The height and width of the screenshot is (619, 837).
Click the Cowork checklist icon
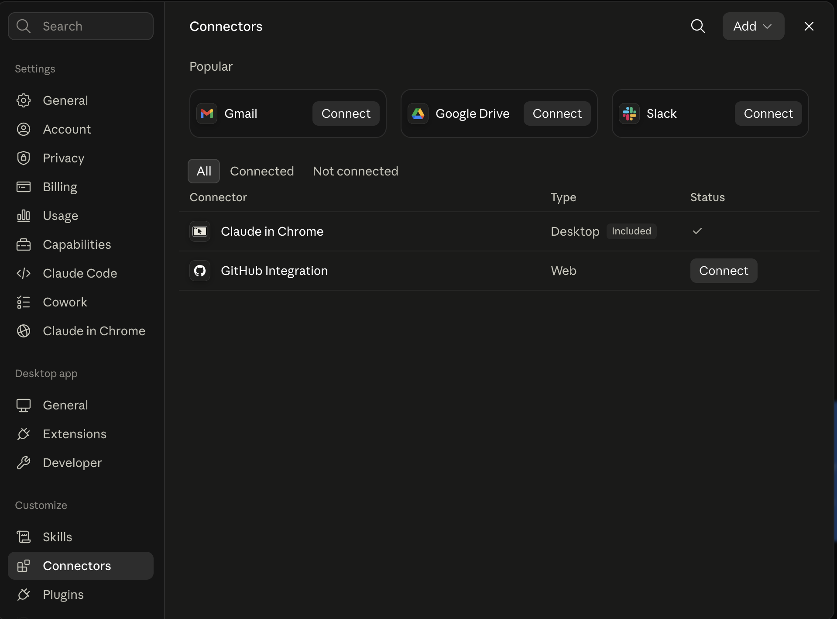(24, 302)
